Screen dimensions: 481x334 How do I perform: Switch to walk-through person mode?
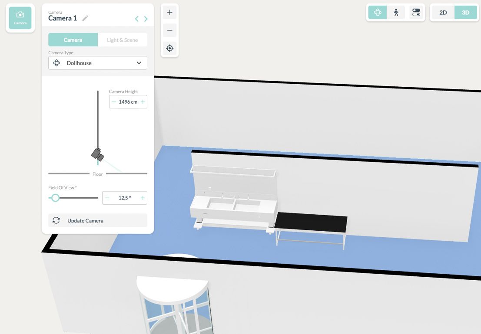[x=396, y=13]
